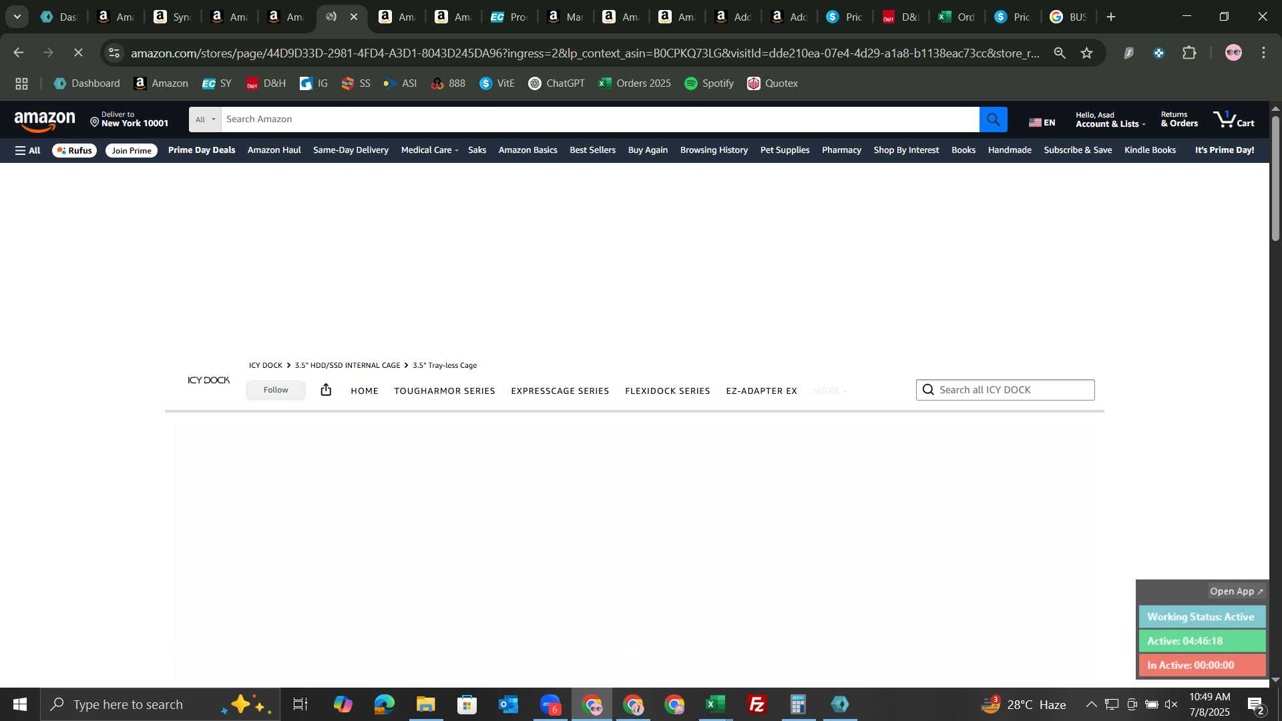The image size is (1282, 721).
Task: Open the extensions puzzle icon
Action: 1189,53
